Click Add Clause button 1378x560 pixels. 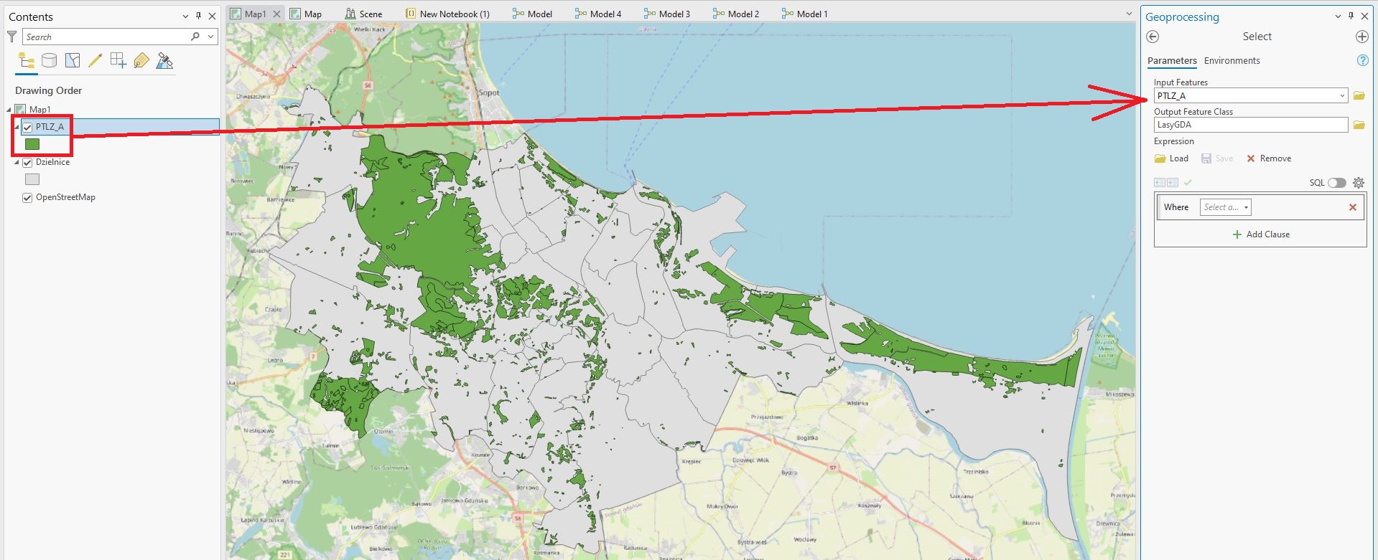pyautogui.click(x=1261, y=234)
